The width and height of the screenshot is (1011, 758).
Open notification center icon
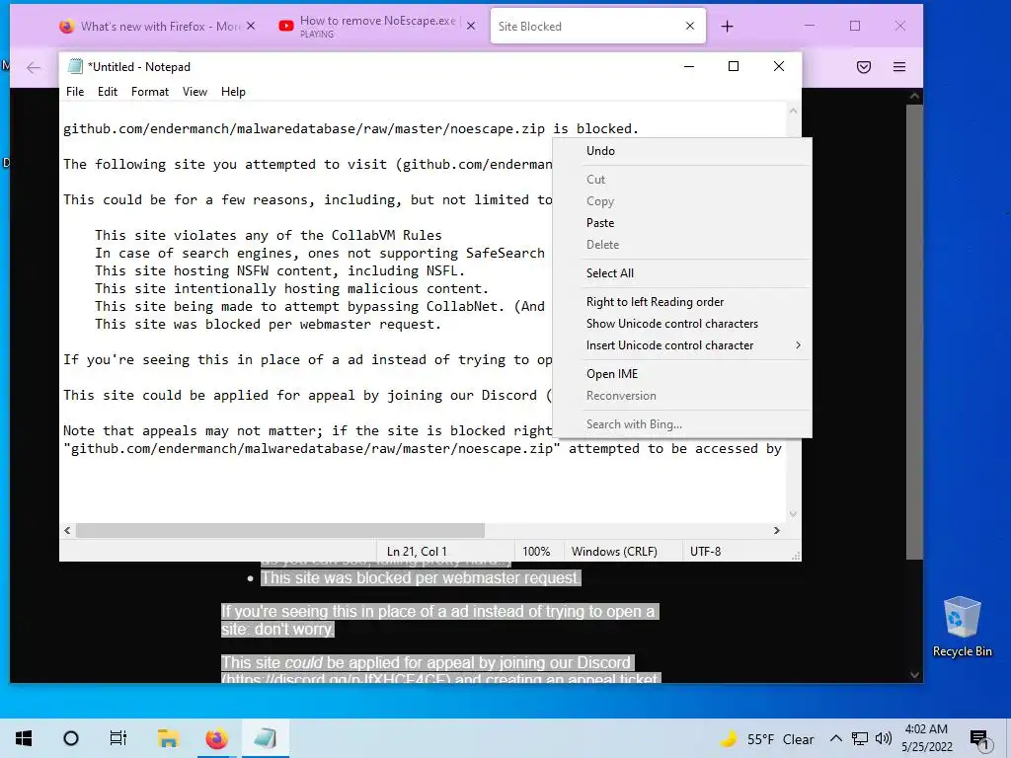click(980, 740)
